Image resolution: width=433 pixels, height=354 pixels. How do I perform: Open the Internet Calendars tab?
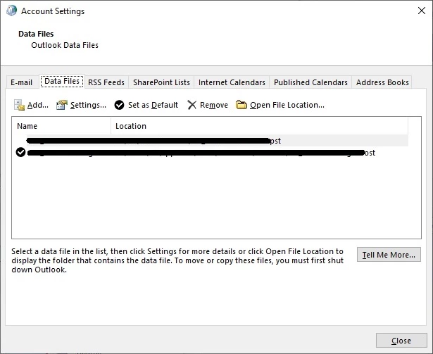coord(232,82)
